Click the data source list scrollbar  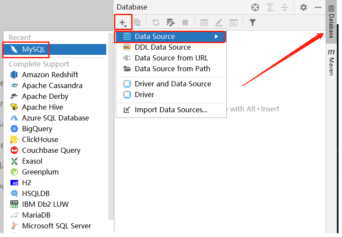111,126
